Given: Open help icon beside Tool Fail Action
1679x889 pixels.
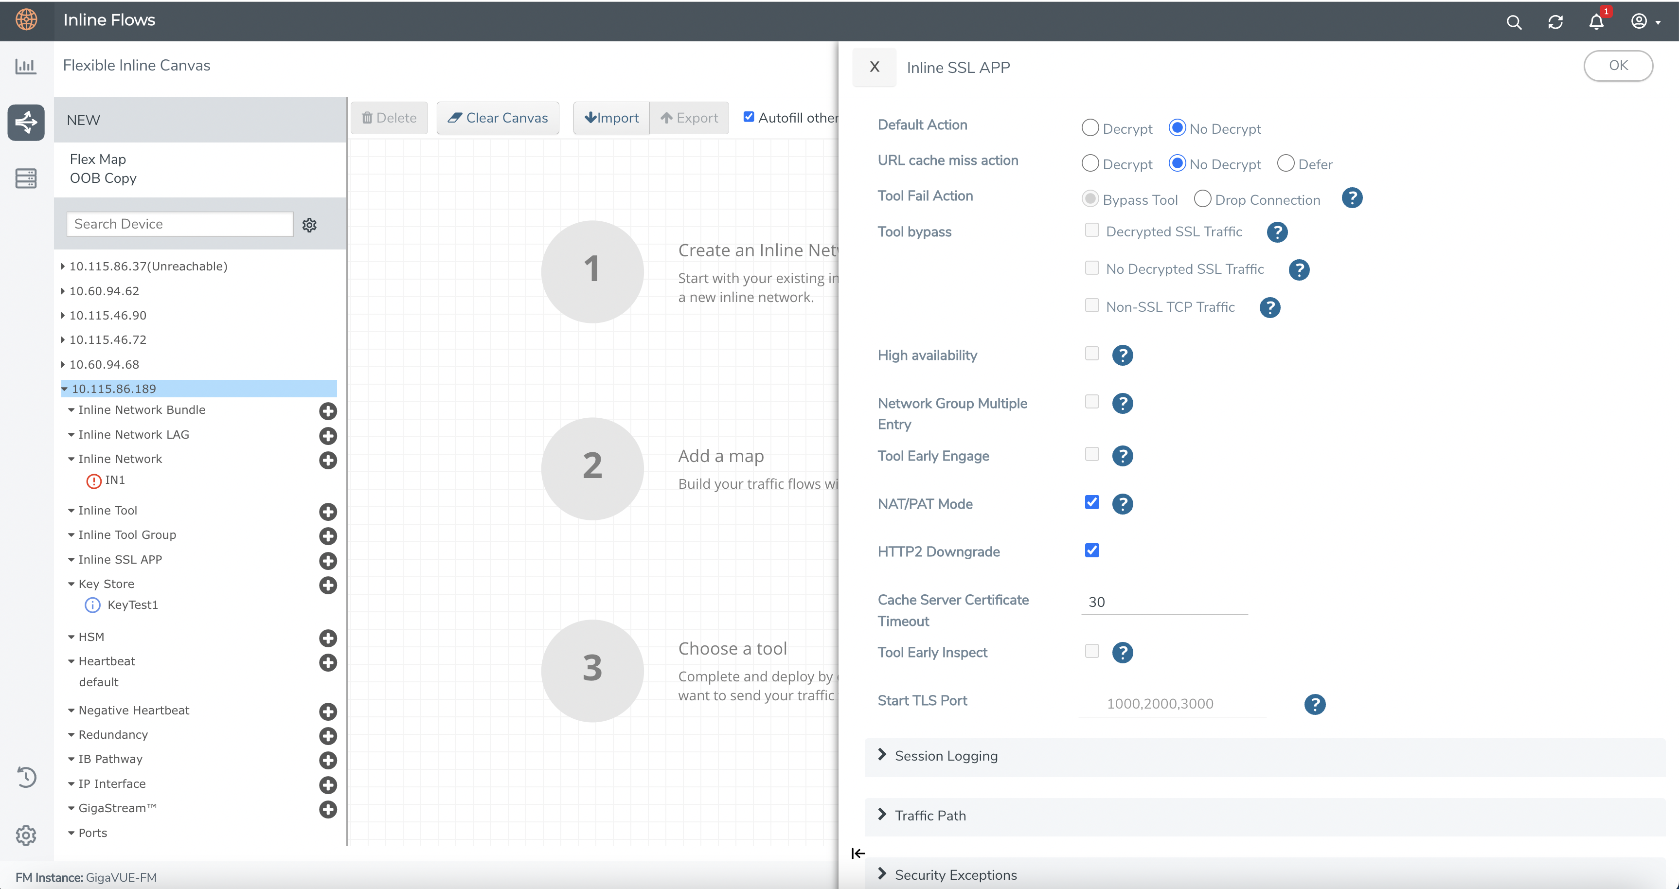Looking at the screenshot, I should [1352, 198].
